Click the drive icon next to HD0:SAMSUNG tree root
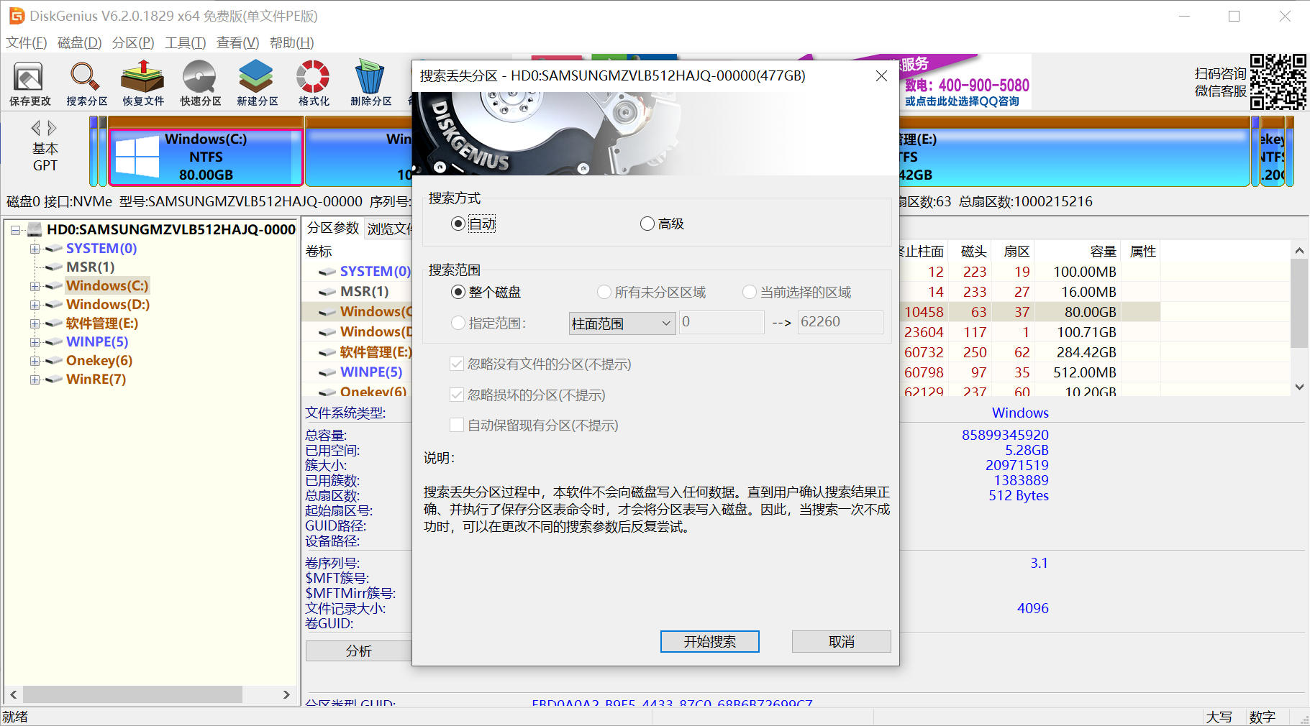1310x726 pixels. (x=35, y=229)
